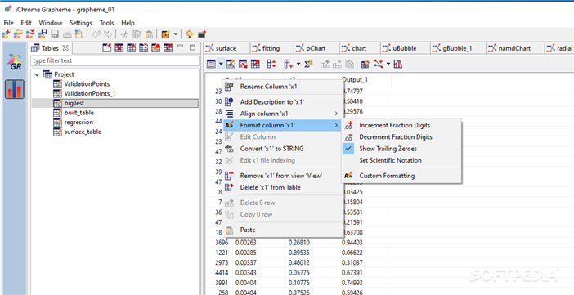Switch to the namdChart tab
The height and width of the screenshot is (295, 574).
514,48
